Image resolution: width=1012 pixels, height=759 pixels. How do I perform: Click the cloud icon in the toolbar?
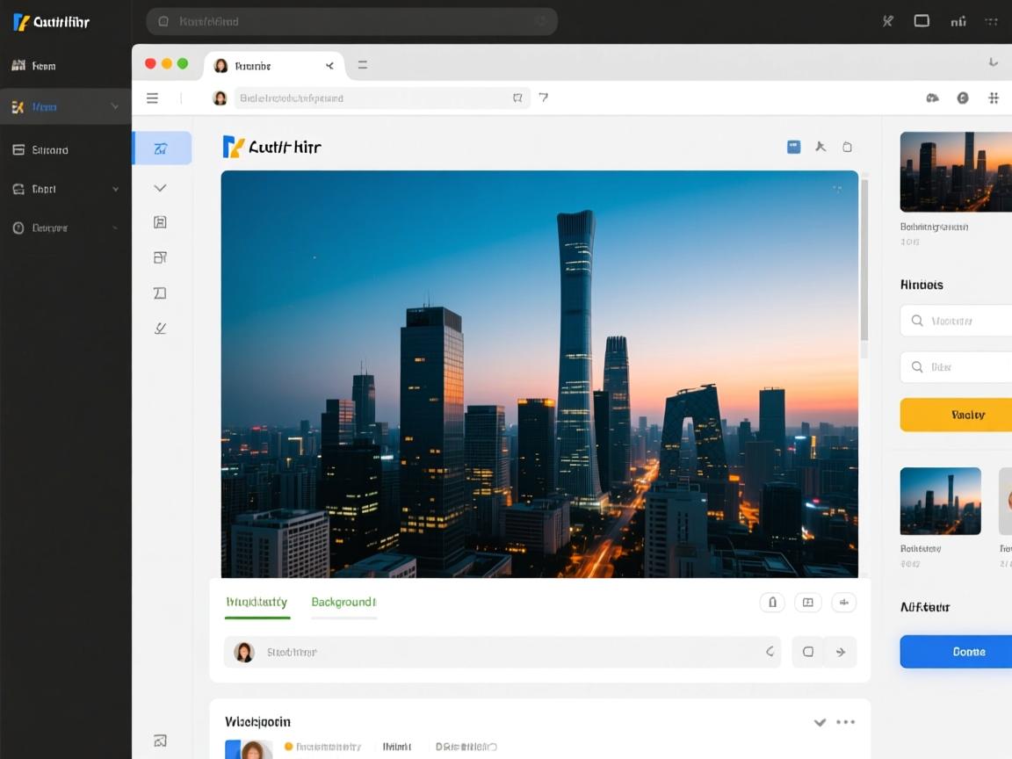pyautogui.click(x=932, y=98)
